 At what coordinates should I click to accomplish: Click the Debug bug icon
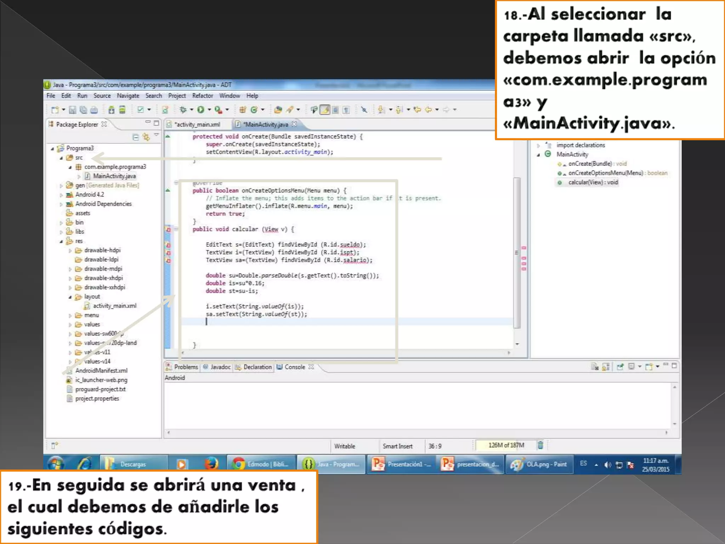(x=183, y=110)
